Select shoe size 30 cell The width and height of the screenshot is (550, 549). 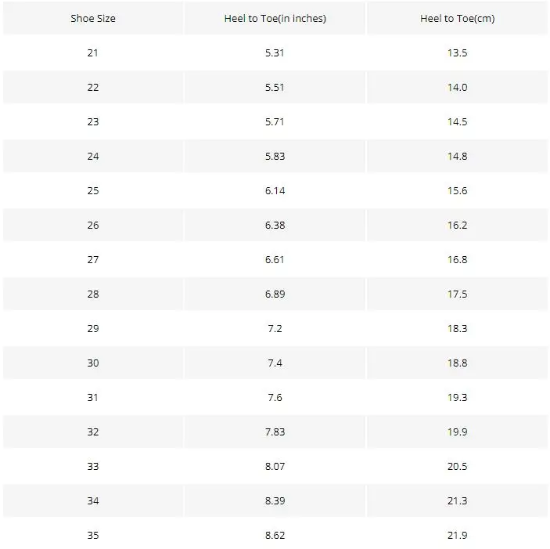coord(93,363)
